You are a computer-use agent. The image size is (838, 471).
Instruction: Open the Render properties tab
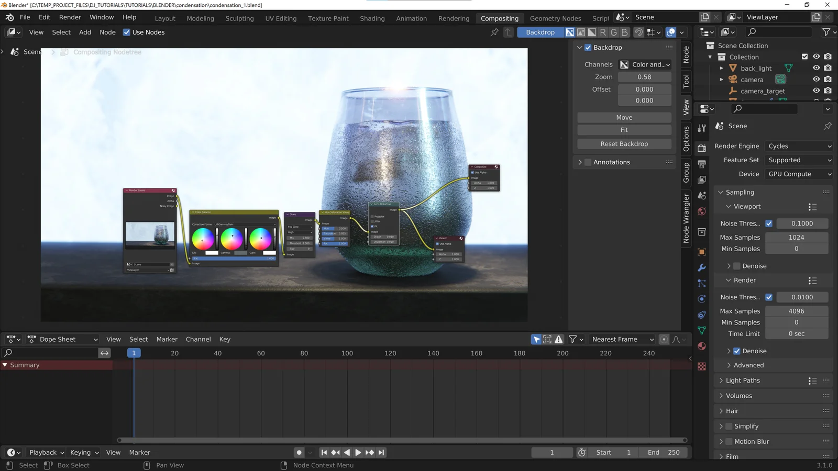(701, 148)
